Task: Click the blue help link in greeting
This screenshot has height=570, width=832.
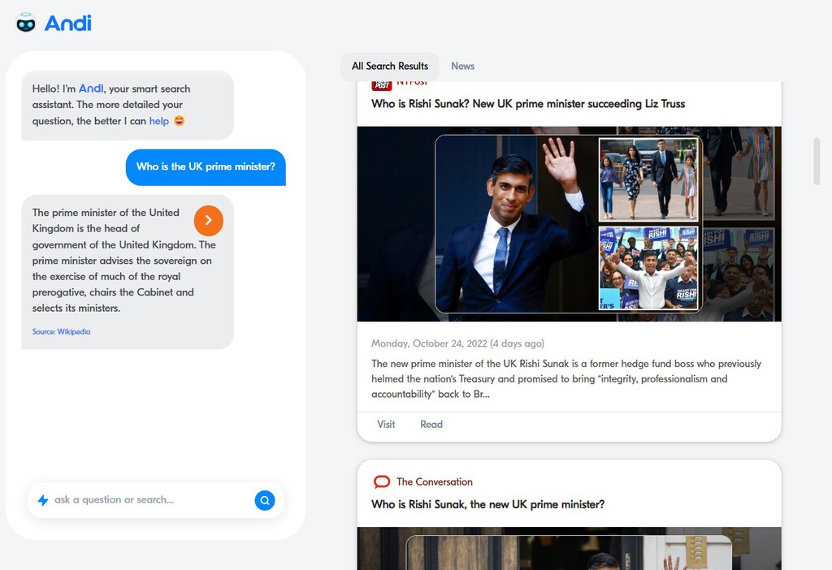Action: pos(158,121)
